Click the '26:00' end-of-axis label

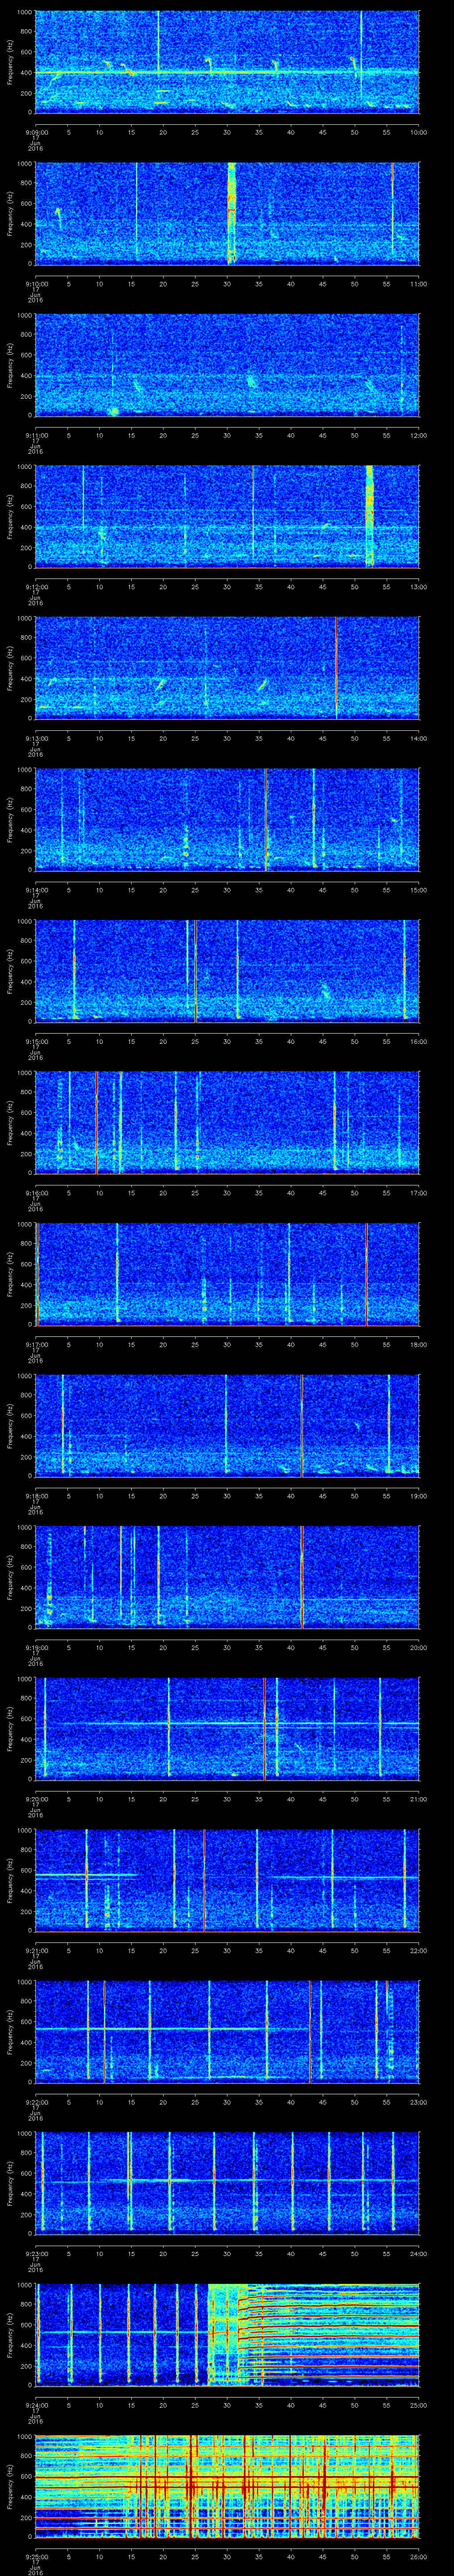(x=419, y=2556)
